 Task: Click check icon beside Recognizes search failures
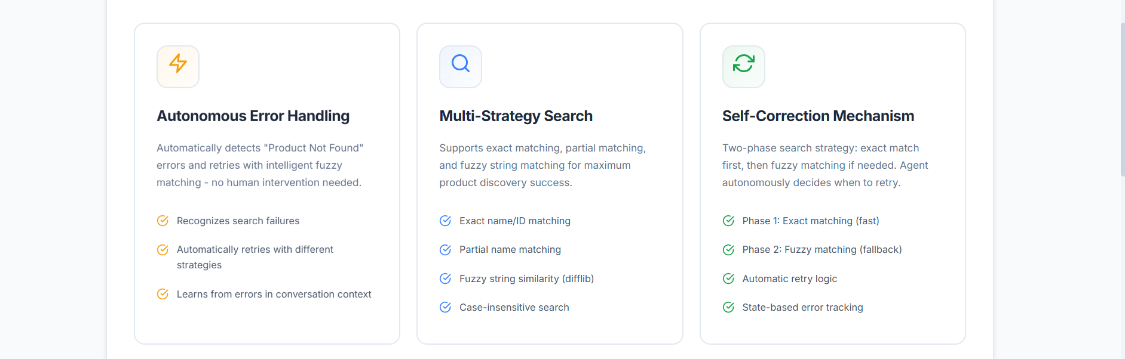click(x=163, y=221)
